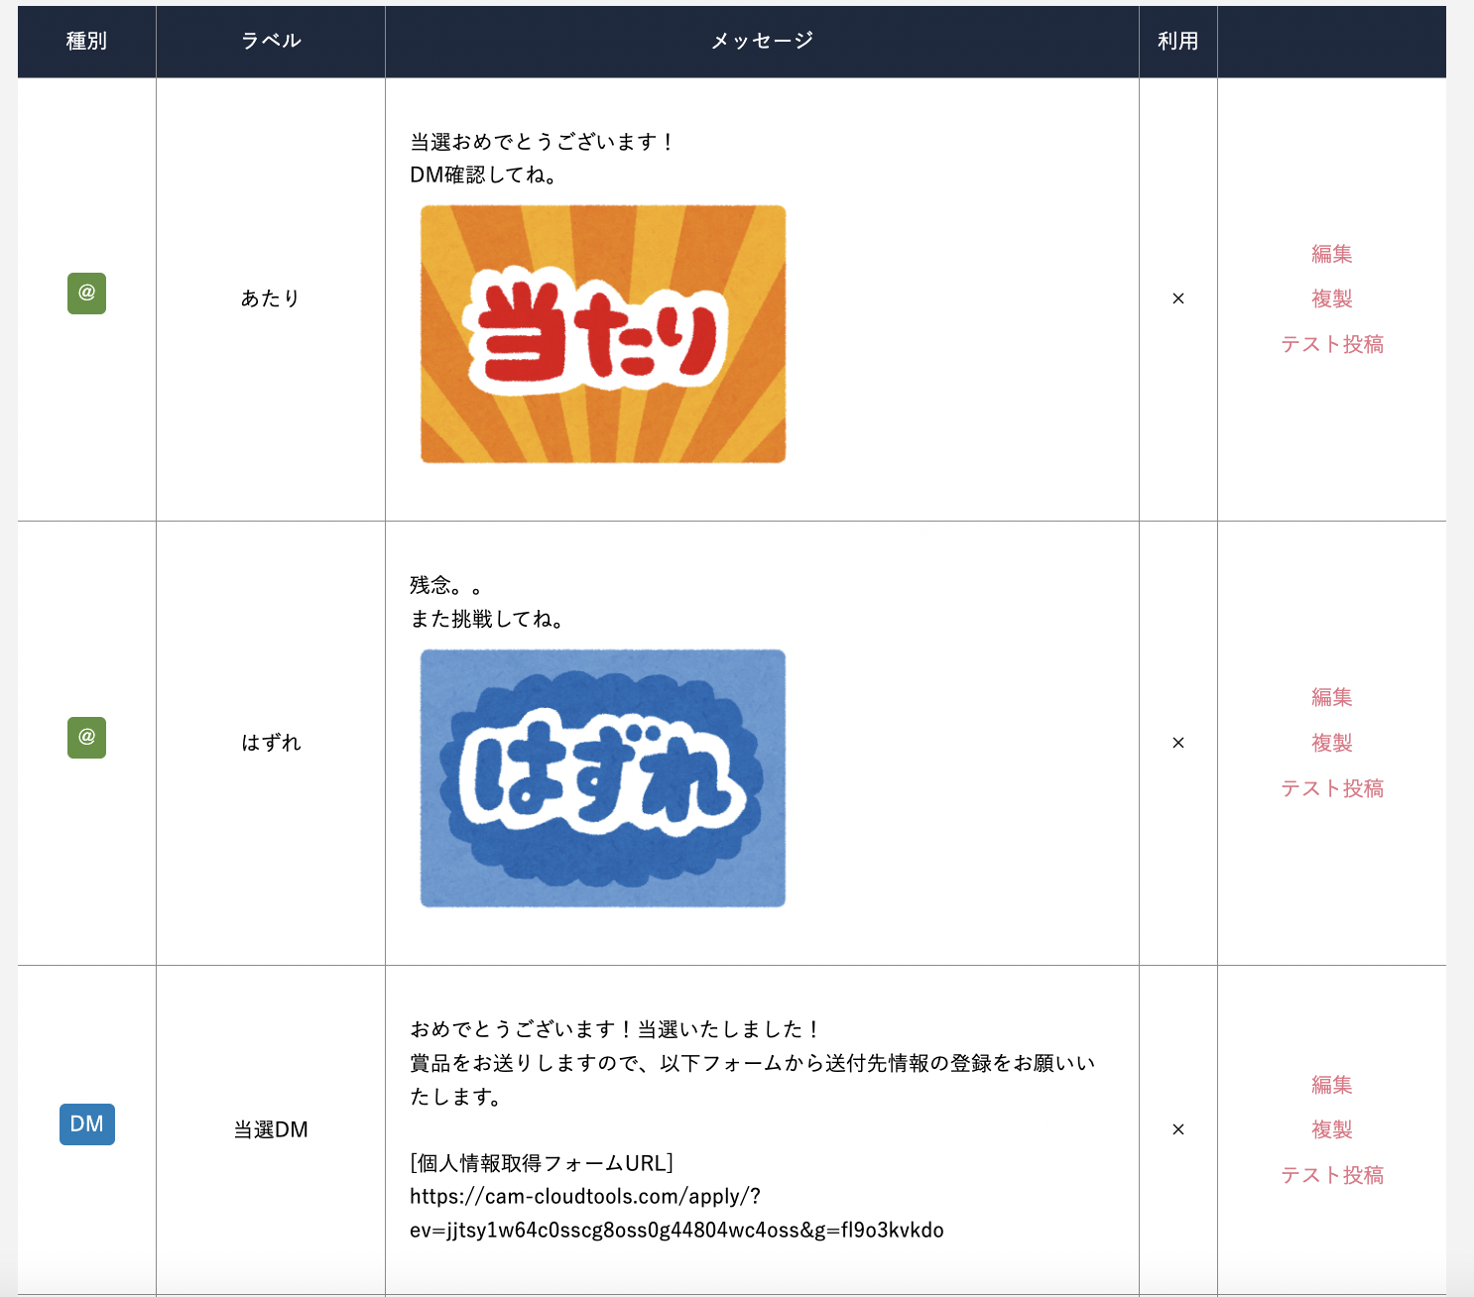Click the × mark in the 当選DM row
Image resolution: width=1474 pixels, height=1297 pixels.
coord(1178,1129)
